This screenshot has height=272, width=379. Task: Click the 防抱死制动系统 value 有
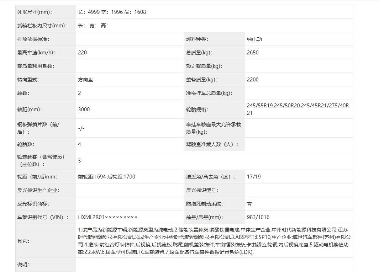point(249,204)
